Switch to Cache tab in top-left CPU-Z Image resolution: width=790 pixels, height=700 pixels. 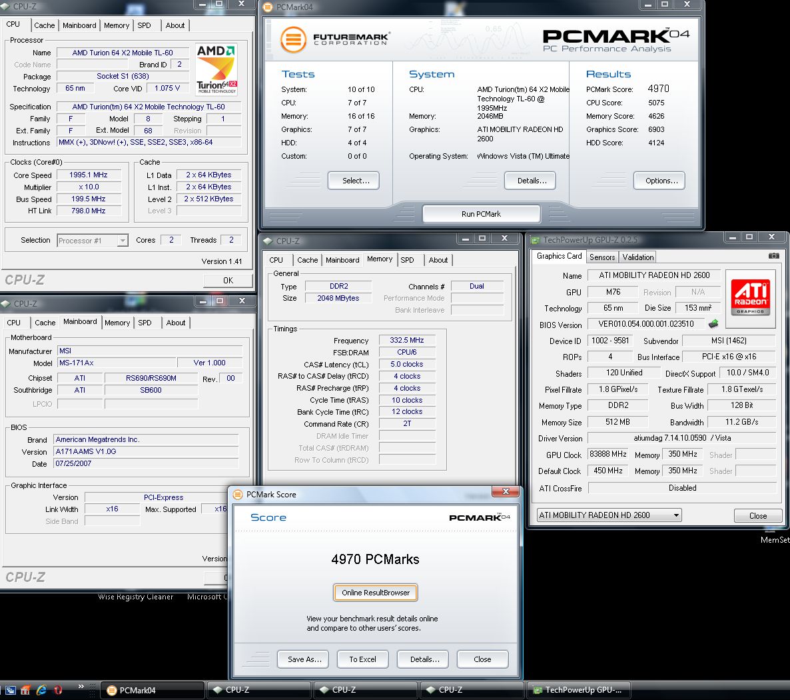(45, 25)
